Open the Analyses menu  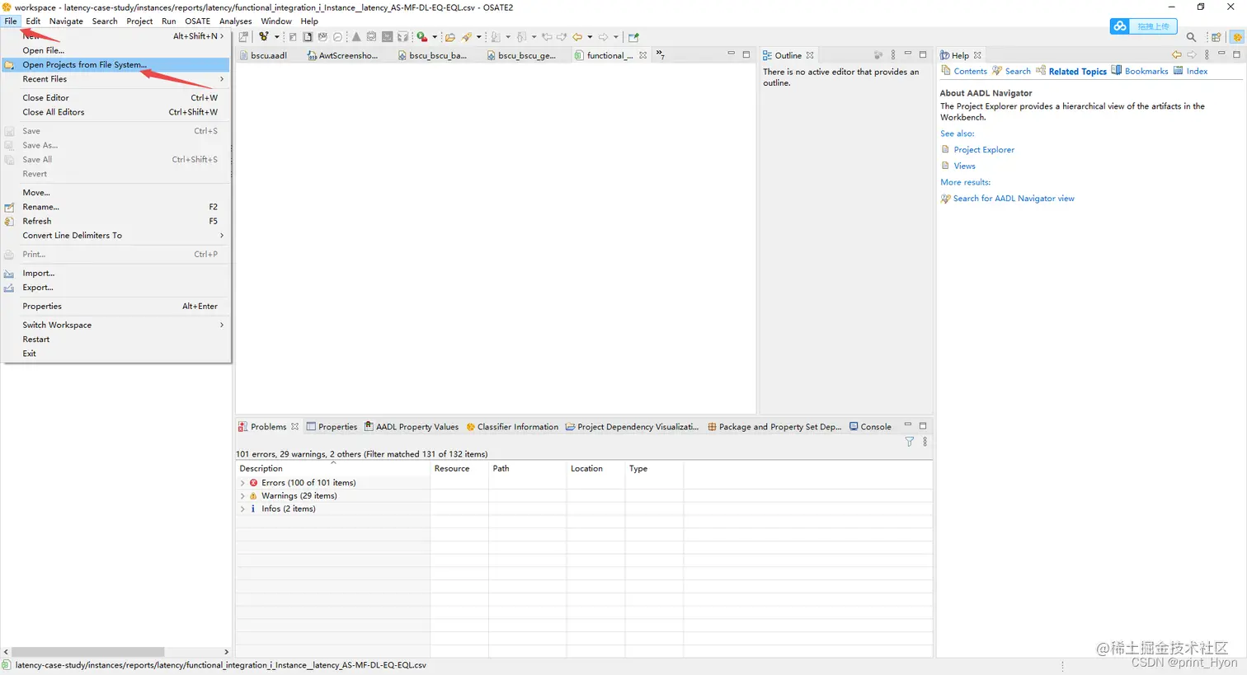pos(235,21)
